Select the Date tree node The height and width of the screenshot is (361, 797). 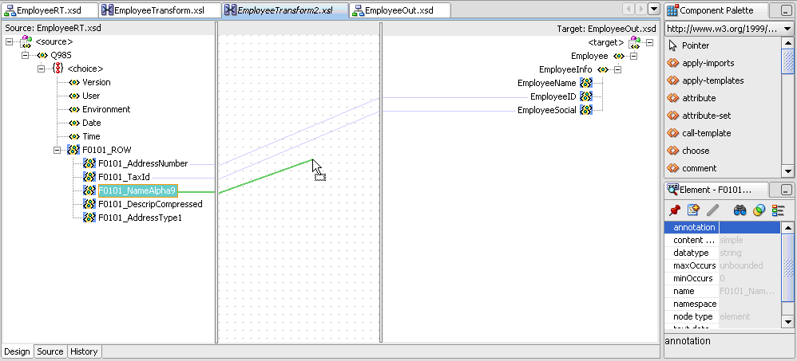click(x=92, y=123)
